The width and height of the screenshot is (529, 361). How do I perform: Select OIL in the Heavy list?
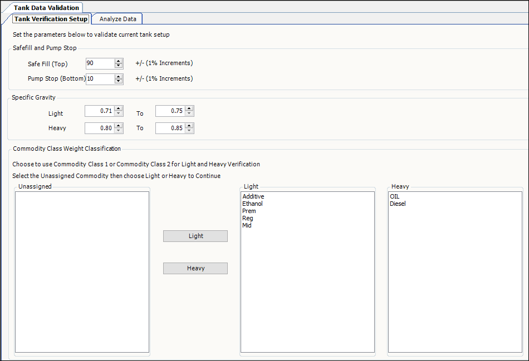[395, 196]
